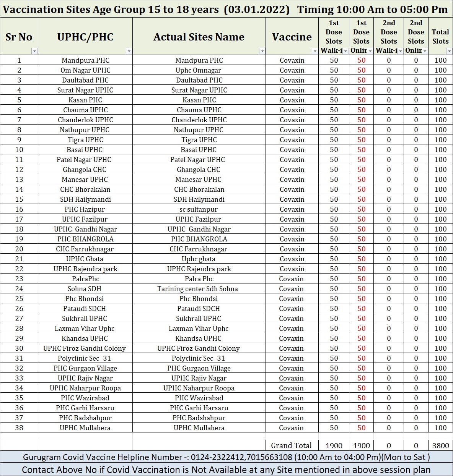Screen dimensions: 453x476
Task: Click the title header with date 03.01.2022
Action: (x=226, y=9)
